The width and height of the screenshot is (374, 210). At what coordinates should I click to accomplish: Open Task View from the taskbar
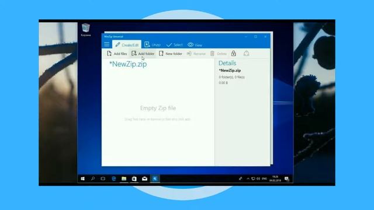coord(103,178)
